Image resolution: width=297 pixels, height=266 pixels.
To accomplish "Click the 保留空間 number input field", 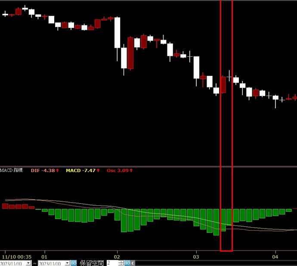I will 112,263.
